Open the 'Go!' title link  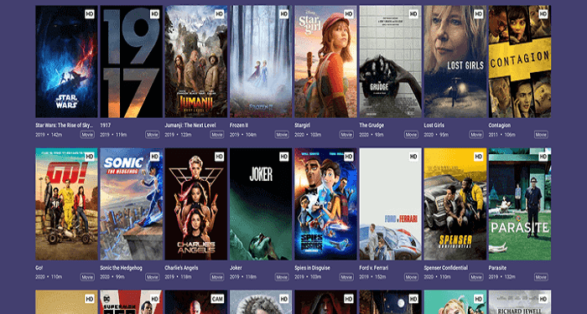tap(39, 268)
